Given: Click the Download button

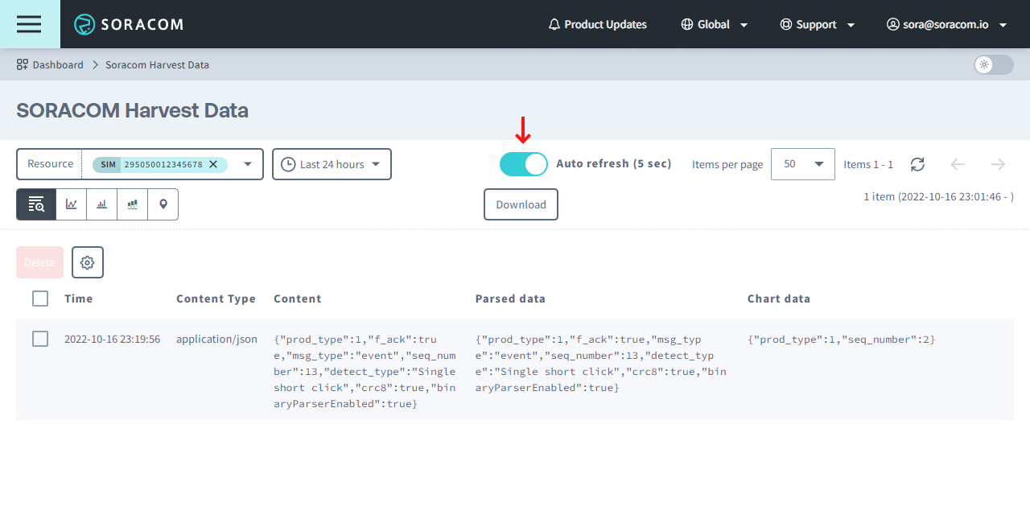Looking at the screenshot, I should 521,204.
